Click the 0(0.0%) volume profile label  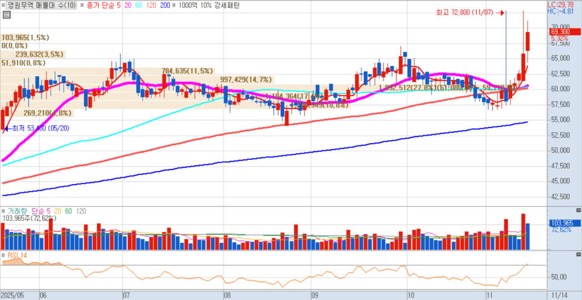coord(15,46)
